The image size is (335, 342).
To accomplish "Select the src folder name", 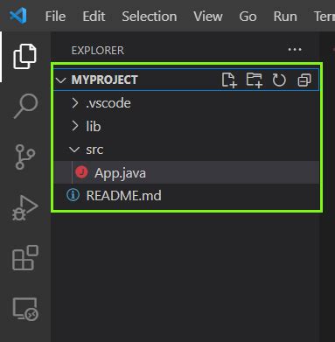I will pyautogui.click(x=94, y=150).
